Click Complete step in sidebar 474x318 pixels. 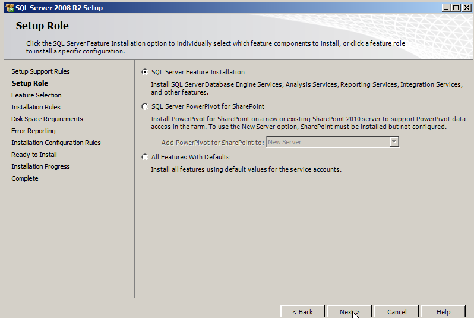[x=25, y=178]
